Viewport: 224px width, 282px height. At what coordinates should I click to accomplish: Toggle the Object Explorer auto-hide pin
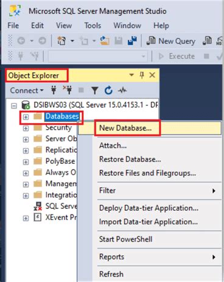click(142, 75)
